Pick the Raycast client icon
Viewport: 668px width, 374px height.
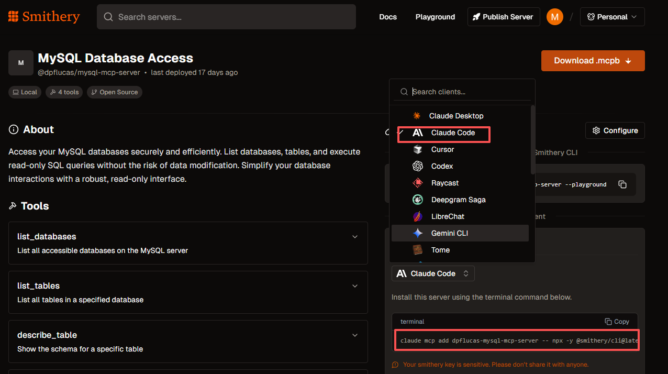[417, 183]
